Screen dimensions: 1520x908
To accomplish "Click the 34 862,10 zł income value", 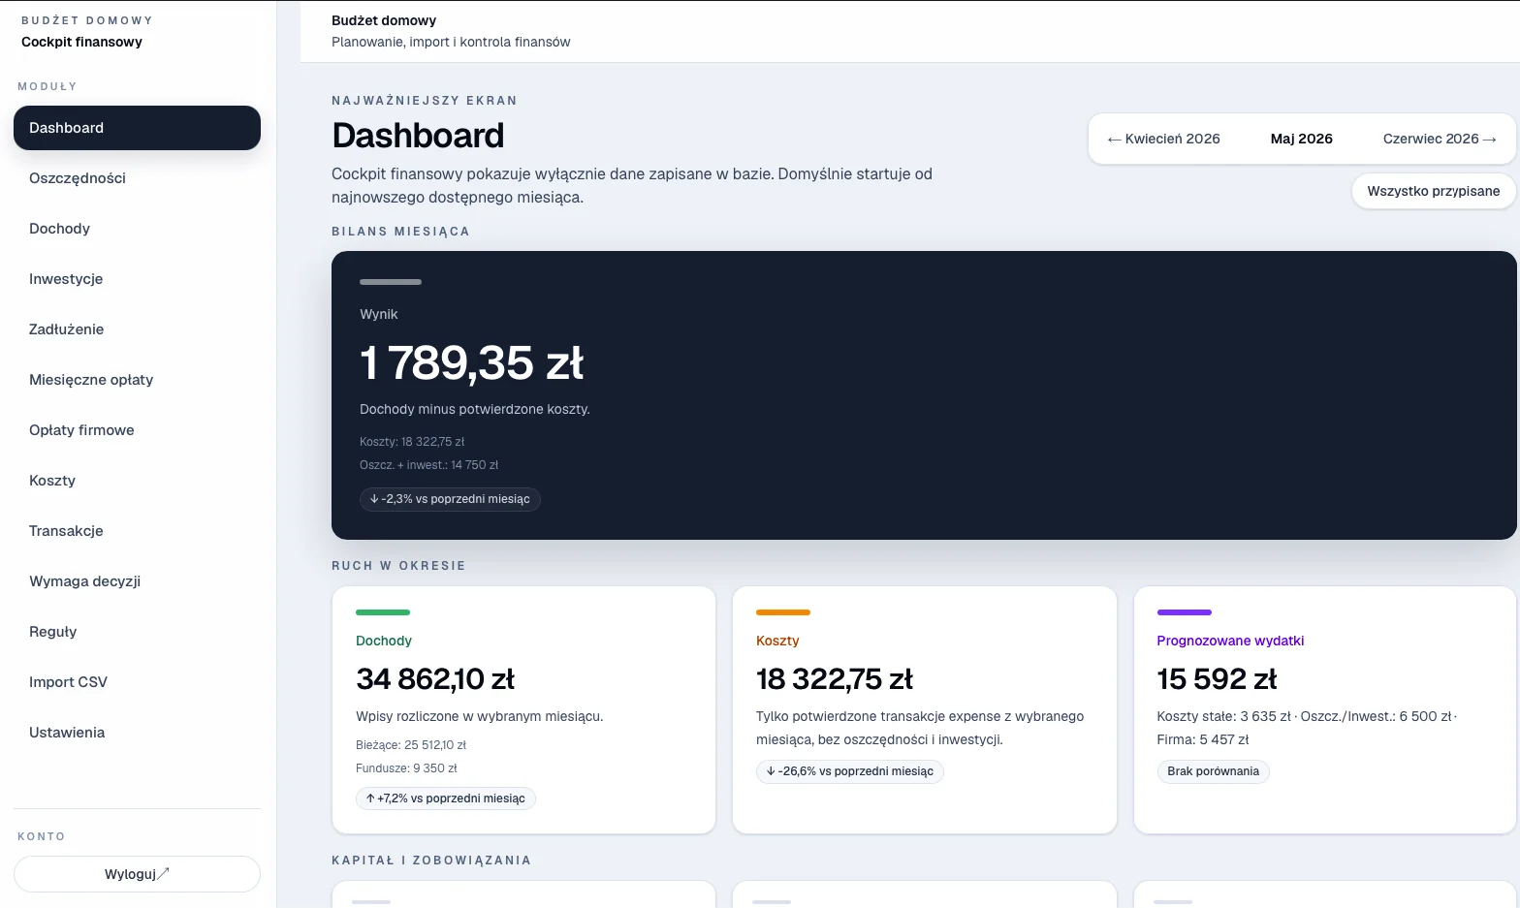I will coord(435,679).
